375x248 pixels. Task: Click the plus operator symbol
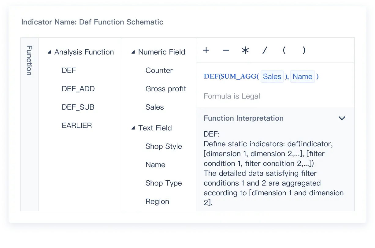pos(206,51)
